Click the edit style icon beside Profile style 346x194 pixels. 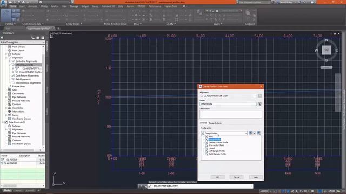250,133
